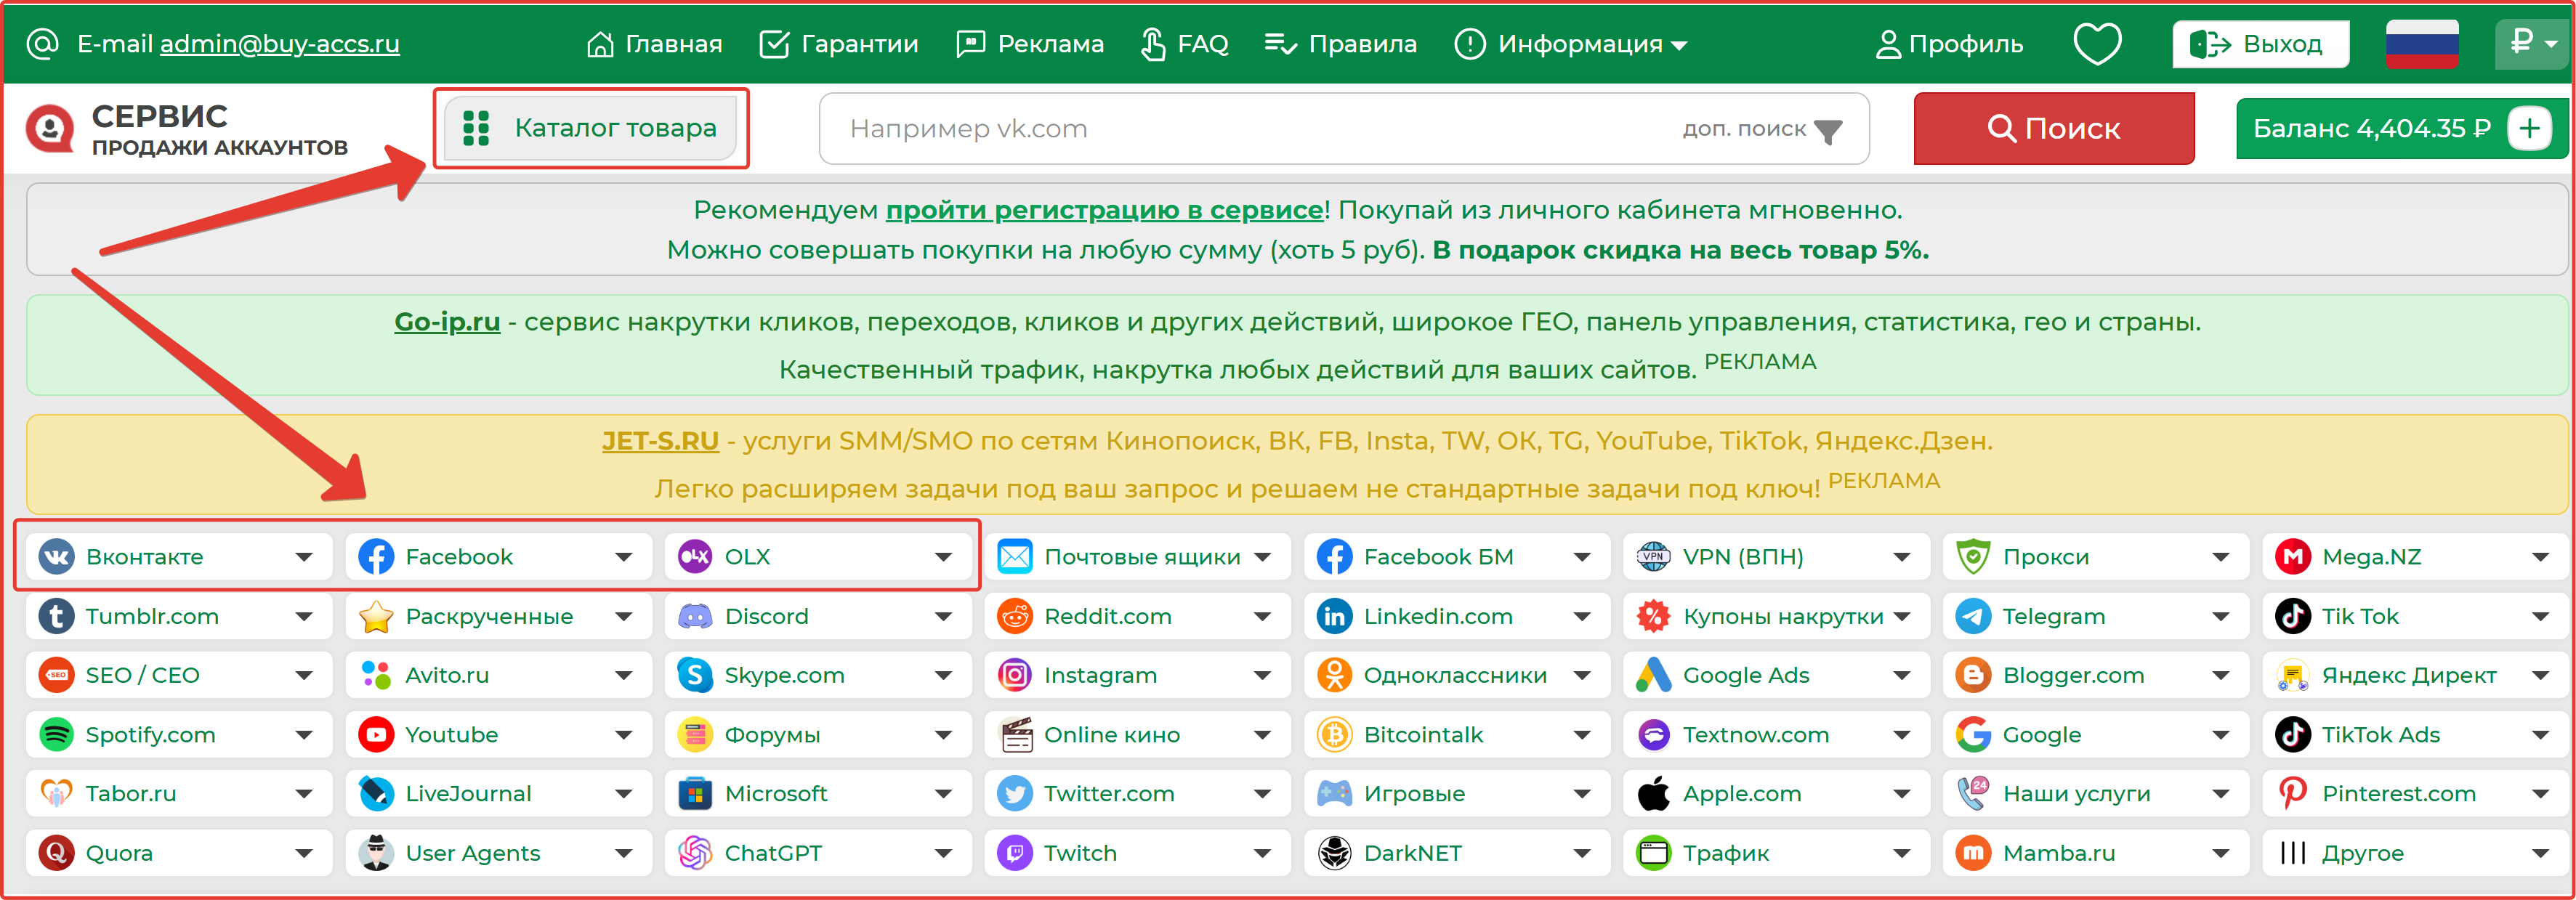Click the Discord icon
The image size is (2576, 900).
coord(695,616)
